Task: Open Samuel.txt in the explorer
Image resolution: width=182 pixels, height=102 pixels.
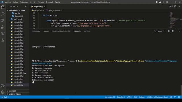Action: tap(19, 16)
